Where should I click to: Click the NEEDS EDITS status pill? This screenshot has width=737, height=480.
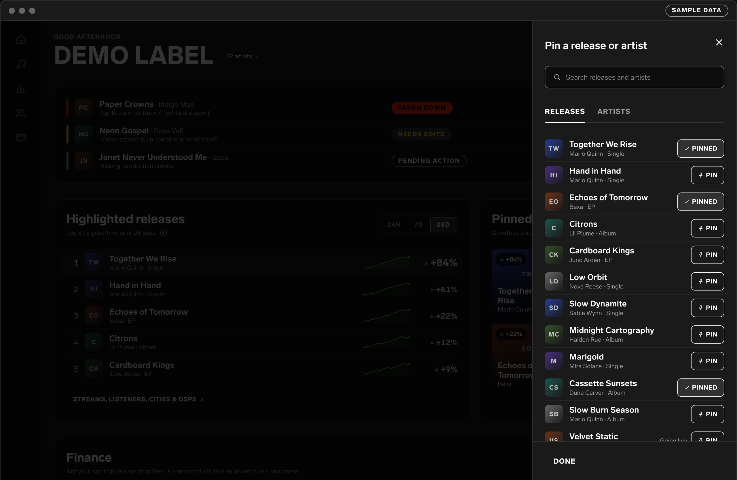[421, 134]
